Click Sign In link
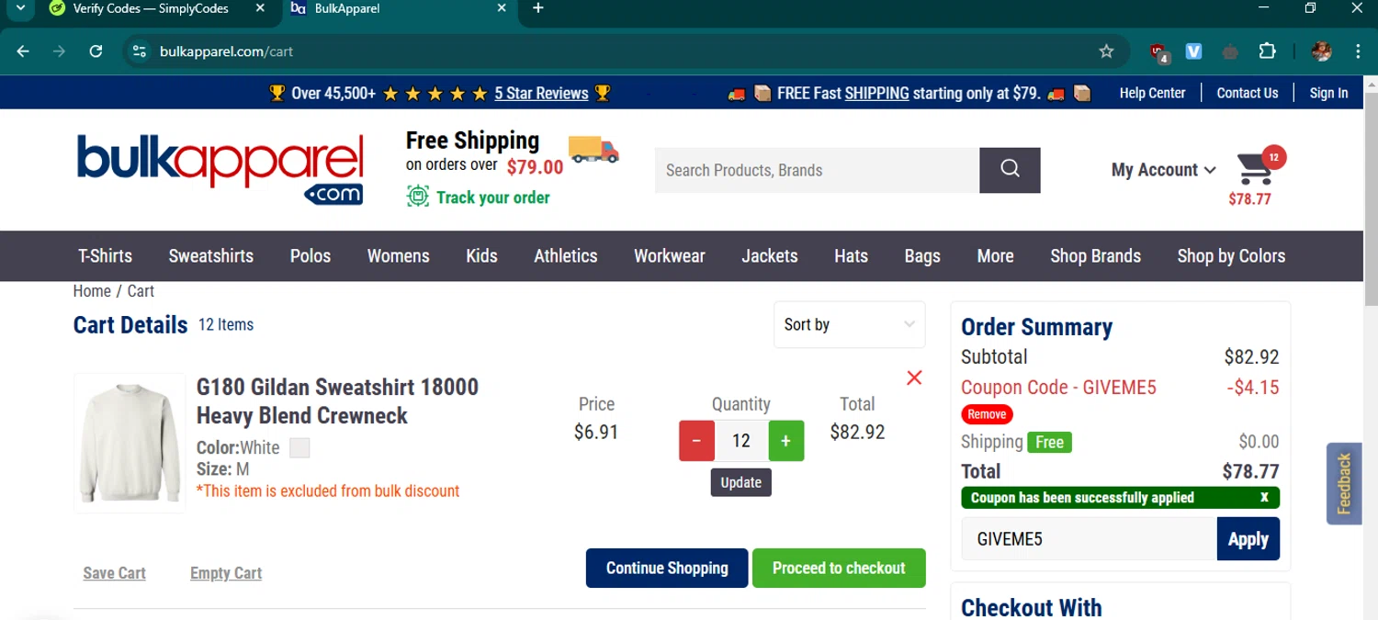1378x620 pixels. point(1328,93)
